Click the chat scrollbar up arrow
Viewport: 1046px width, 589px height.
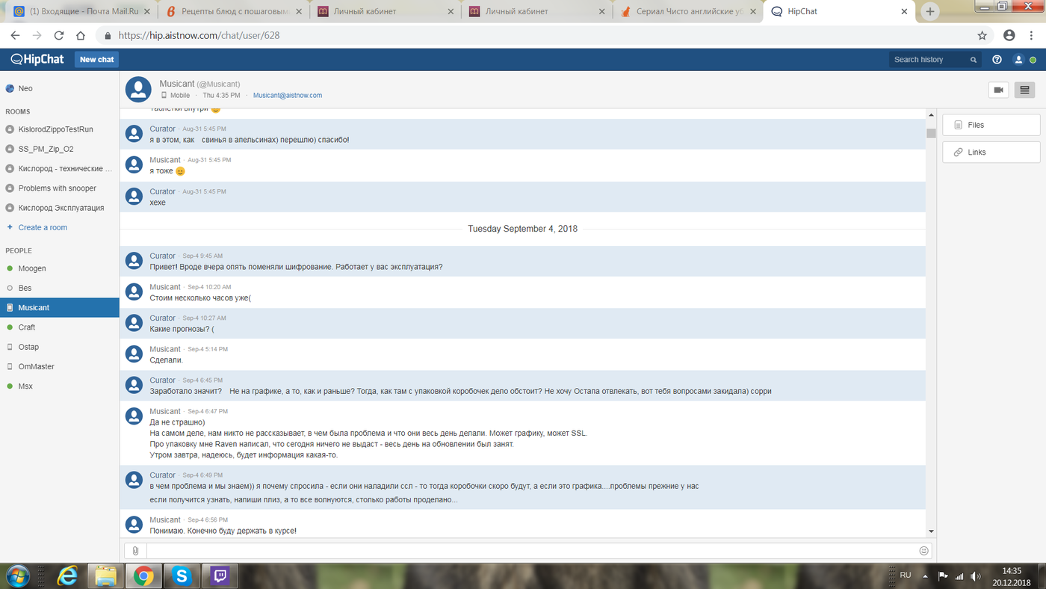[x=931, y=115]
